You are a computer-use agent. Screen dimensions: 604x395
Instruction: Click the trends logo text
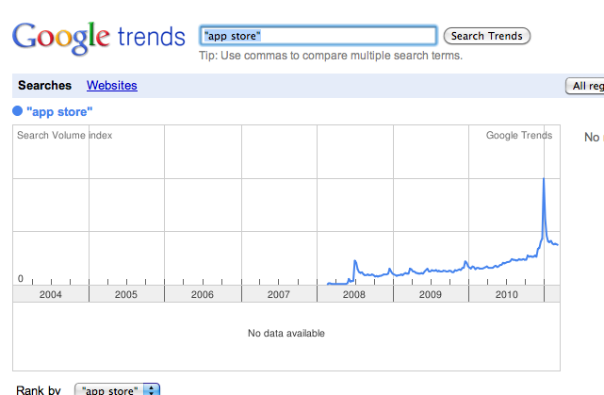tap(152, 37)
